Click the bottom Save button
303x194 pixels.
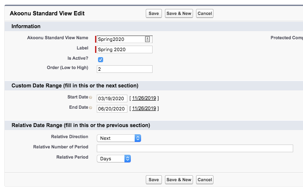pyautogui.click(x=153, y=180)
